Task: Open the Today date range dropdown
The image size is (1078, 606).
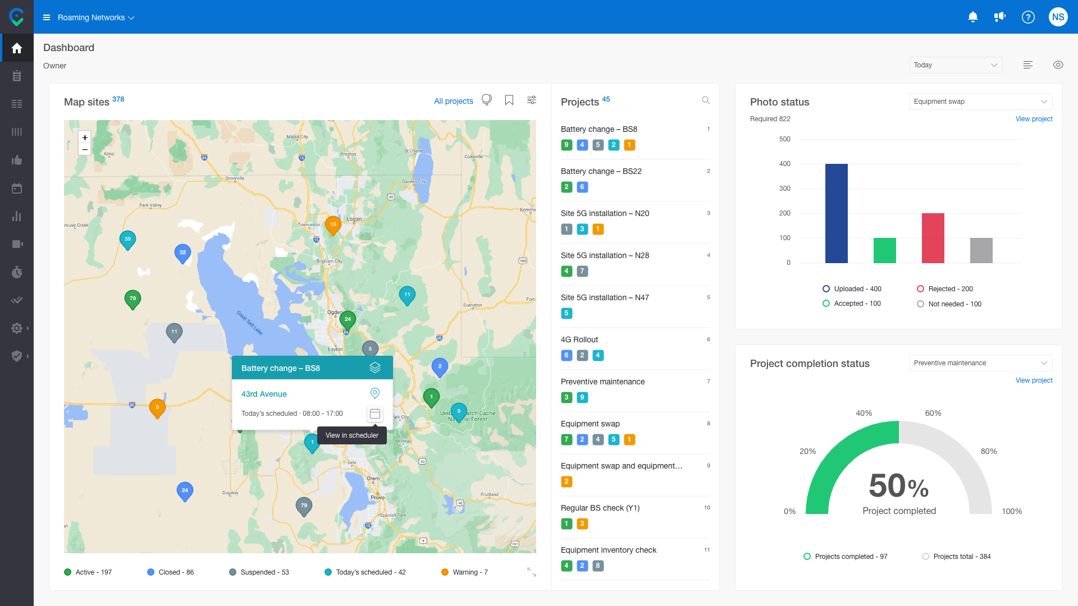Action: 956,65
